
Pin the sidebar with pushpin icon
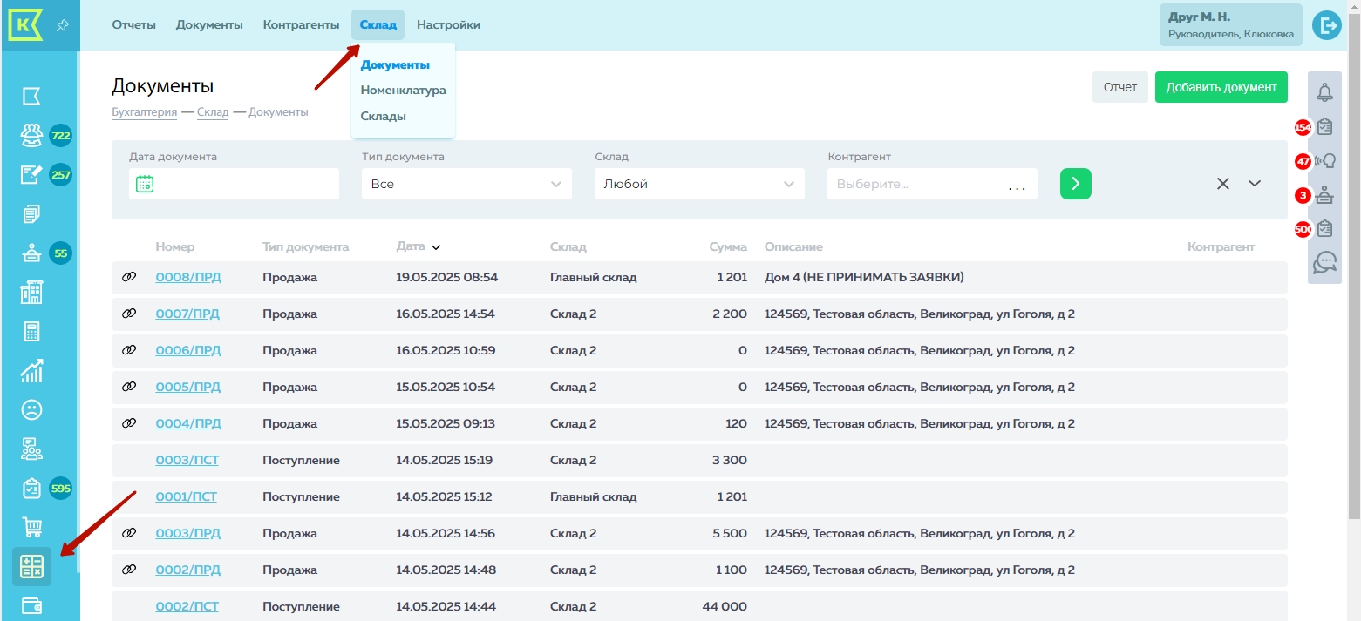[x=62, y=25]
